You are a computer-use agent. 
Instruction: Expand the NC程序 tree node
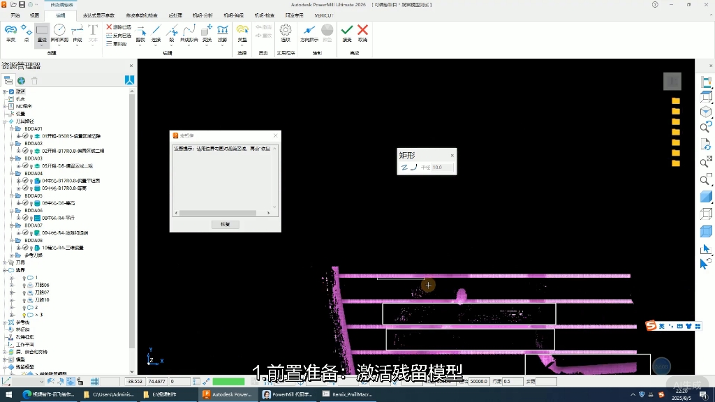pyautogui.click(x=5, y=106)
